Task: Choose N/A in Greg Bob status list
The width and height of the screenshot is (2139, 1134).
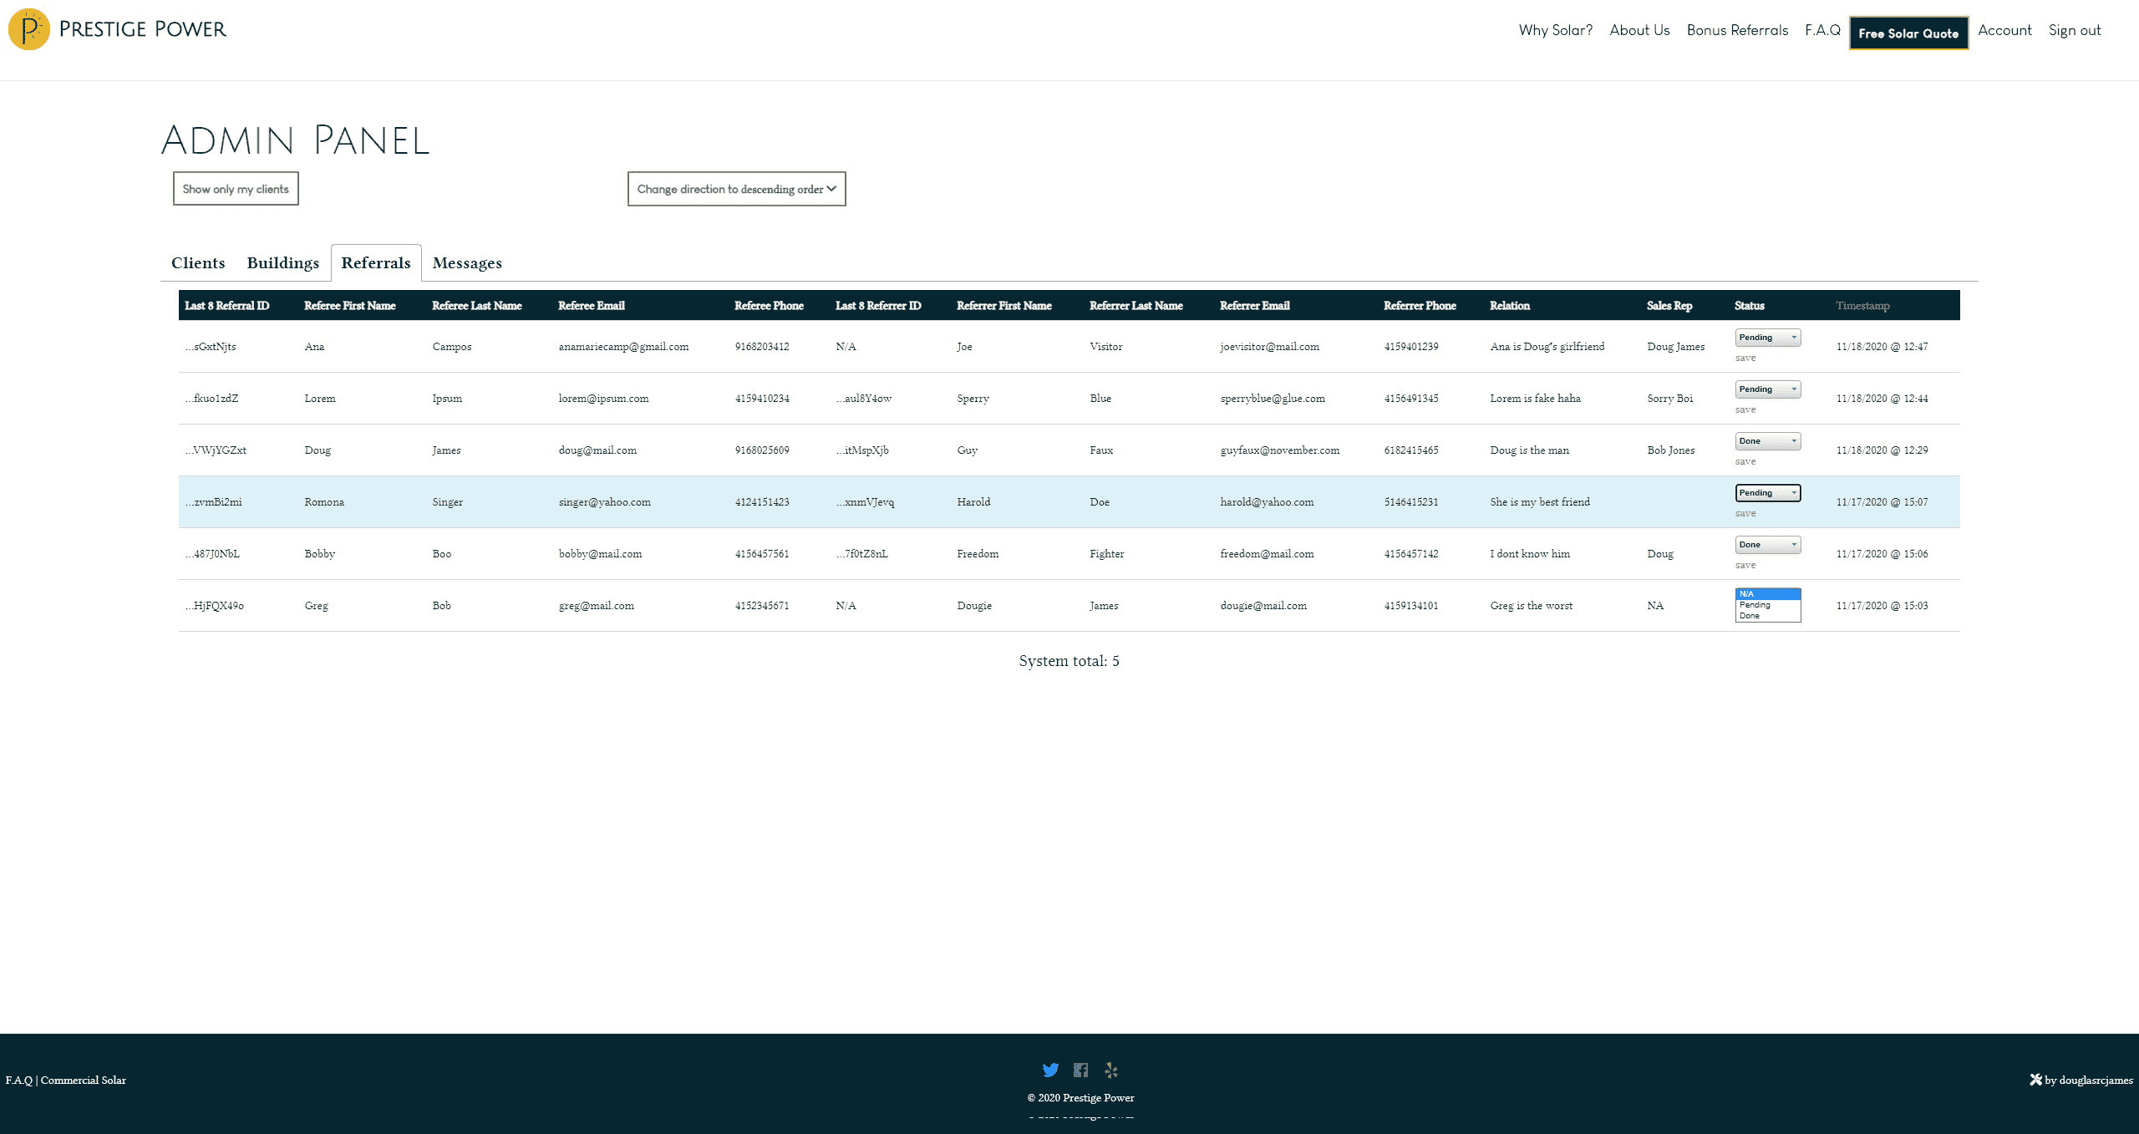Action: pos(1768,594)
